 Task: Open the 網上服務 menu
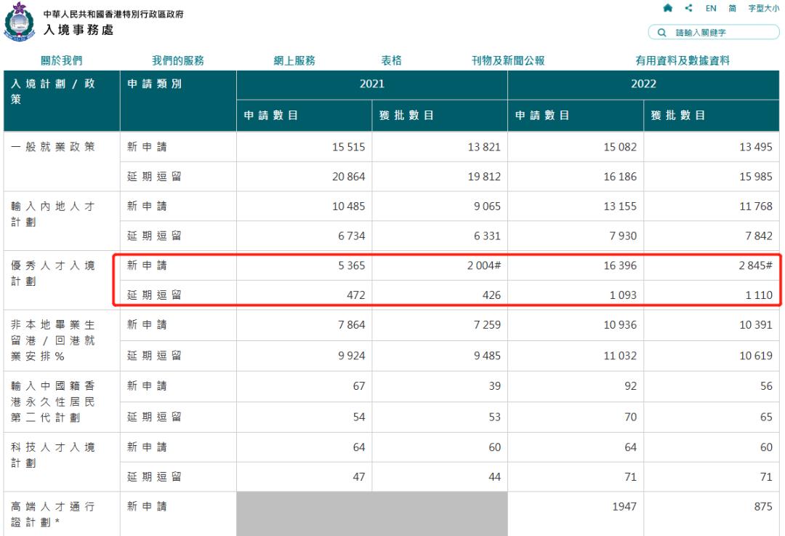point(294,61)
